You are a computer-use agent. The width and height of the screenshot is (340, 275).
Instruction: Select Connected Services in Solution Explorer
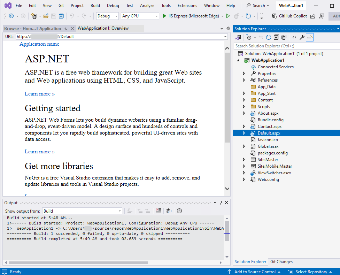[x=276, y=67]
